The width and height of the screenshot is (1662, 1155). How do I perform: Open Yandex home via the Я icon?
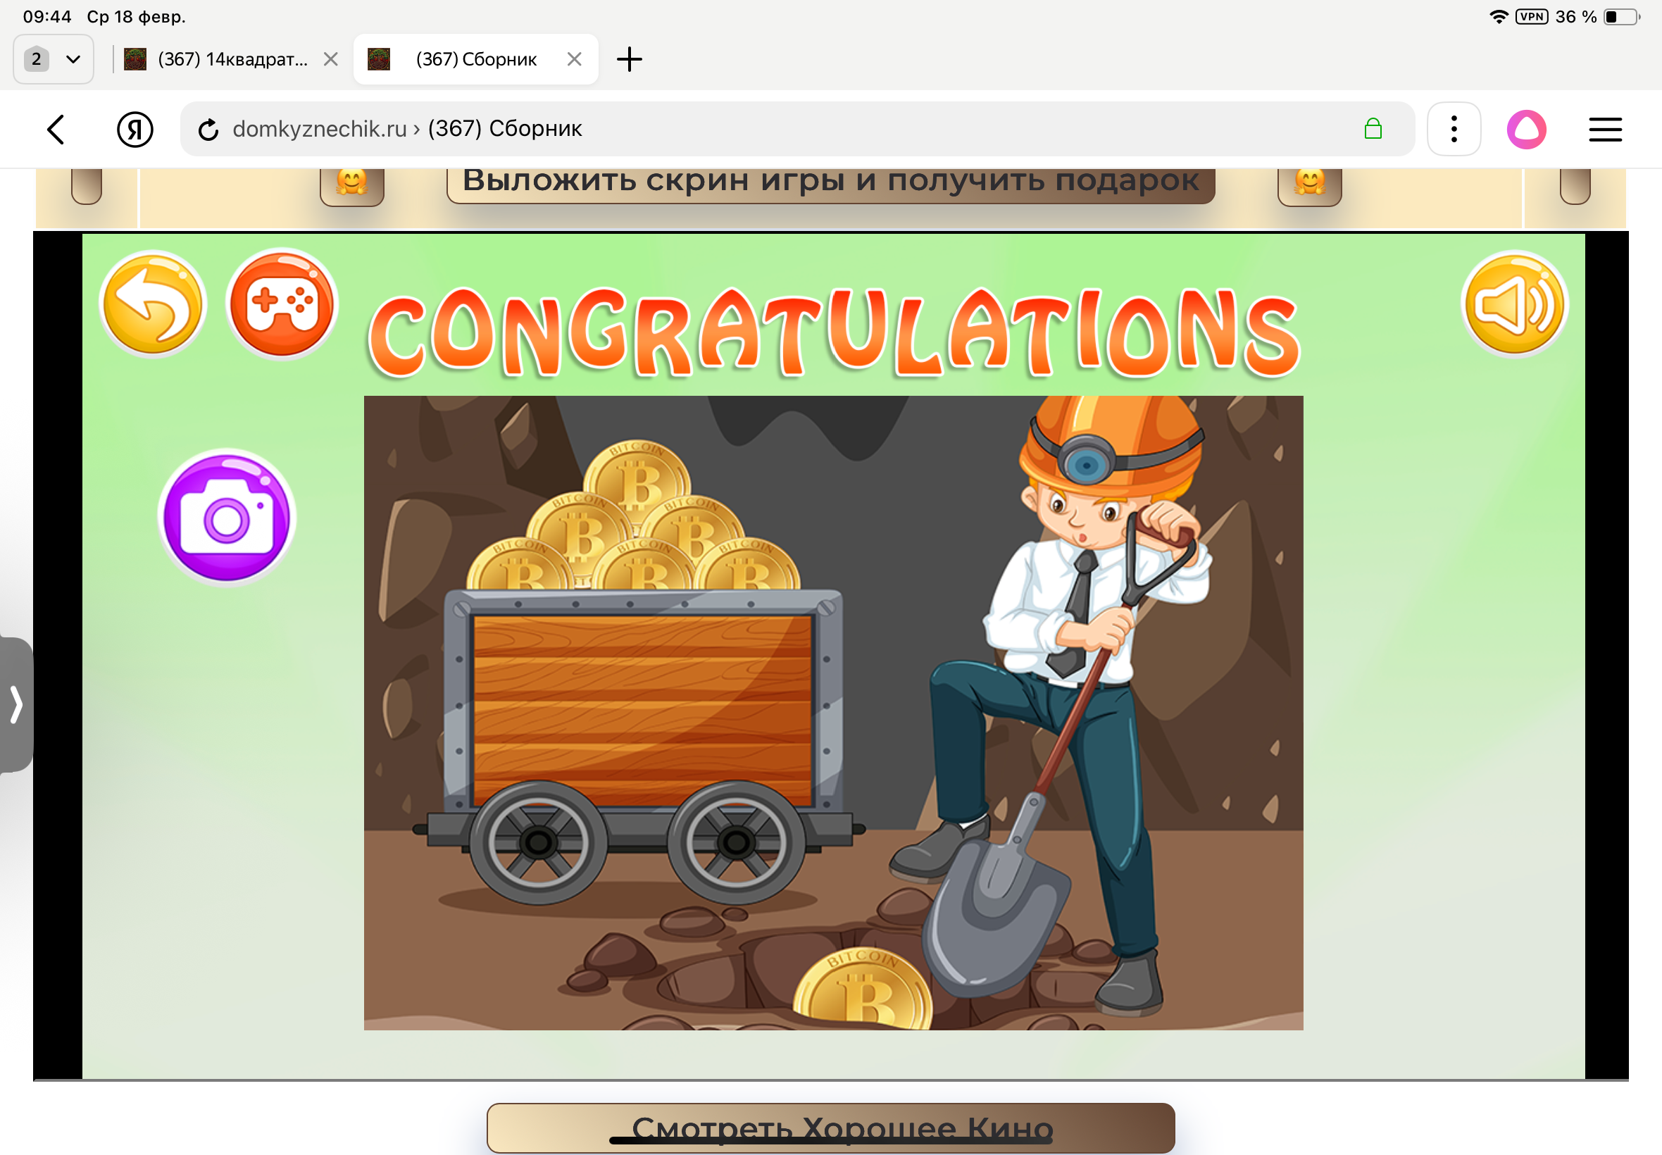pyautogui.click(x=135, y=130)
